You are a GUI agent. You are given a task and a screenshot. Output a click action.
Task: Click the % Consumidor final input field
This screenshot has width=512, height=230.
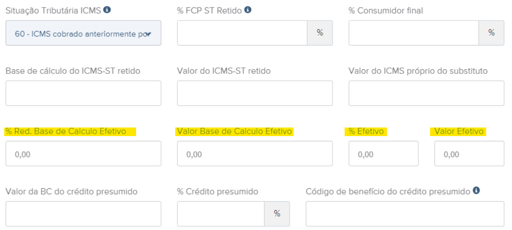pyautogui.click(x=414, y=33)
